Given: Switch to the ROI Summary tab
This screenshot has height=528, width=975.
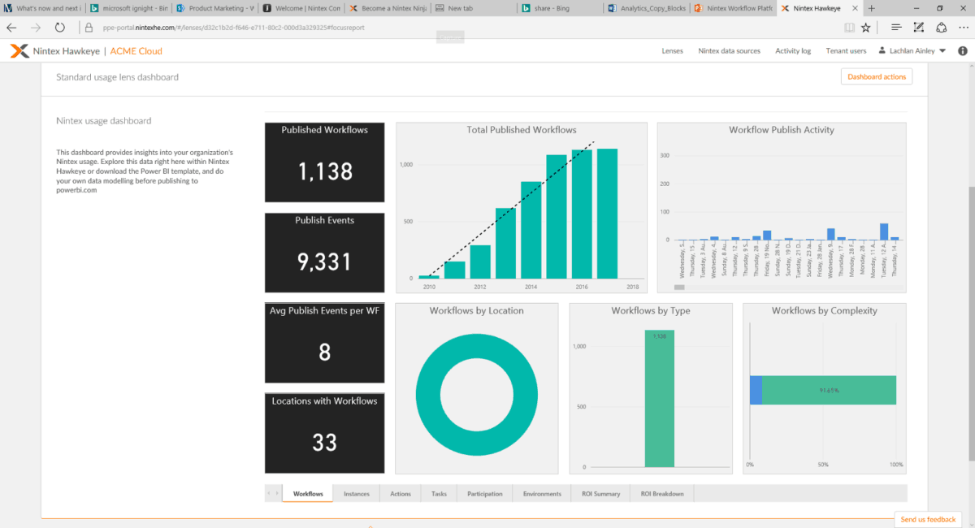Looking at the screenshot, I should pos(600,493).
